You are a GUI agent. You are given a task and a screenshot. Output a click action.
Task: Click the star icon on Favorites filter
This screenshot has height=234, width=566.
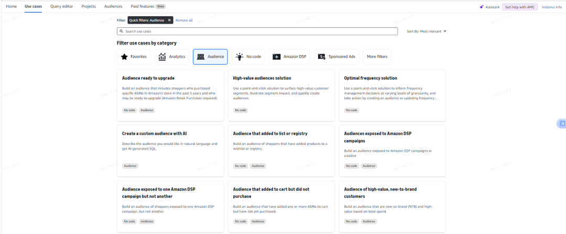124,57
